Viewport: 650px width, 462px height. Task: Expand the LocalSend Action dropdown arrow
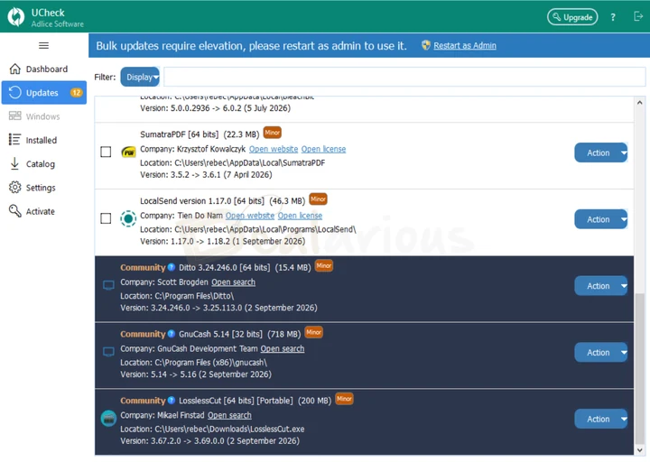tap(624, 219)
